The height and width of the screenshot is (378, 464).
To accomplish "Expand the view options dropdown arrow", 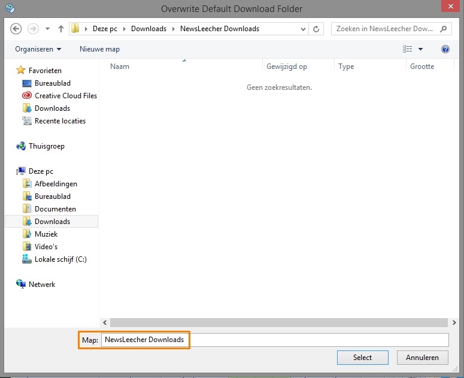I will point(420,49).
